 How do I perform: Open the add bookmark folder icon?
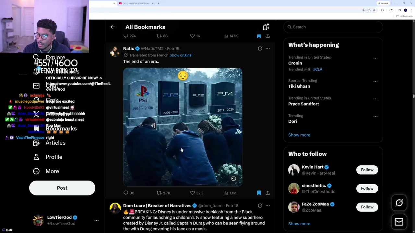(266, 27)
